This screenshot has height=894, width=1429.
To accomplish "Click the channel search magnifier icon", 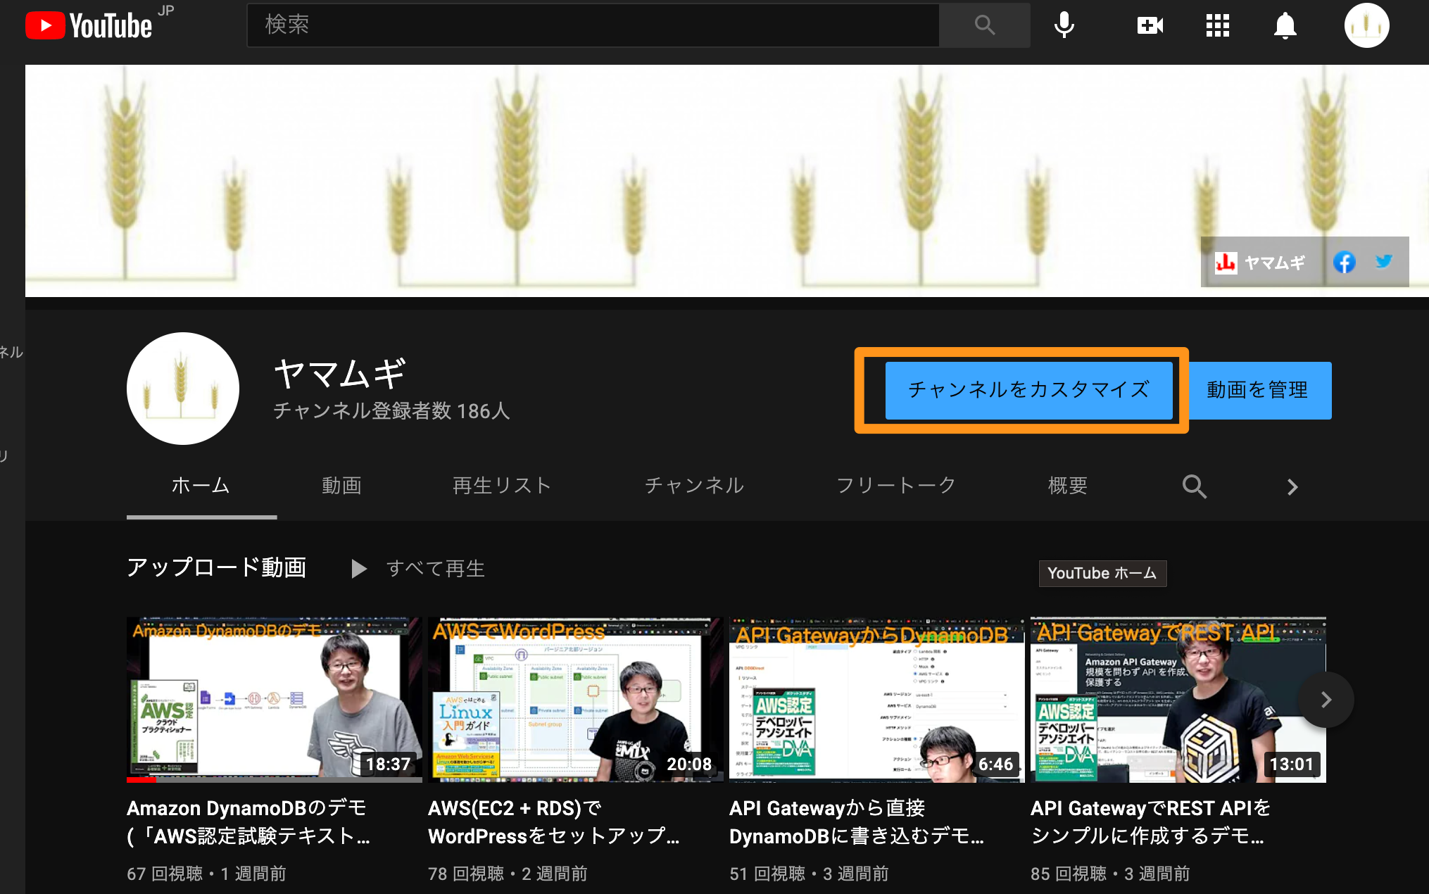I will coord(1194,486).
